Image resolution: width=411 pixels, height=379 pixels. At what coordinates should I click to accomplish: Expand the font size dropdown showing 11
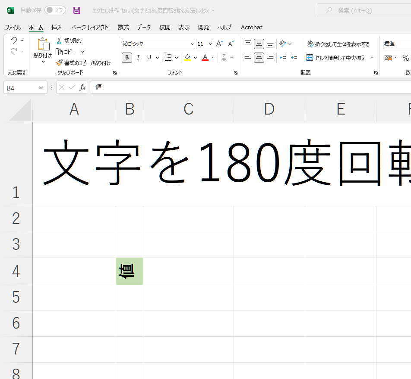[x=210, y=44]
